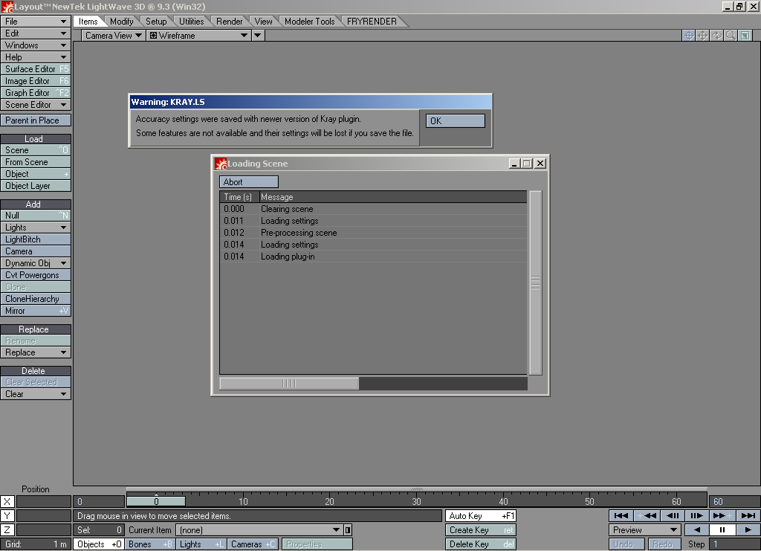Image resolution: width=761 pixels, height=551 pixels.
Task: Abort the scene loading
Action: tap(249, 182)
